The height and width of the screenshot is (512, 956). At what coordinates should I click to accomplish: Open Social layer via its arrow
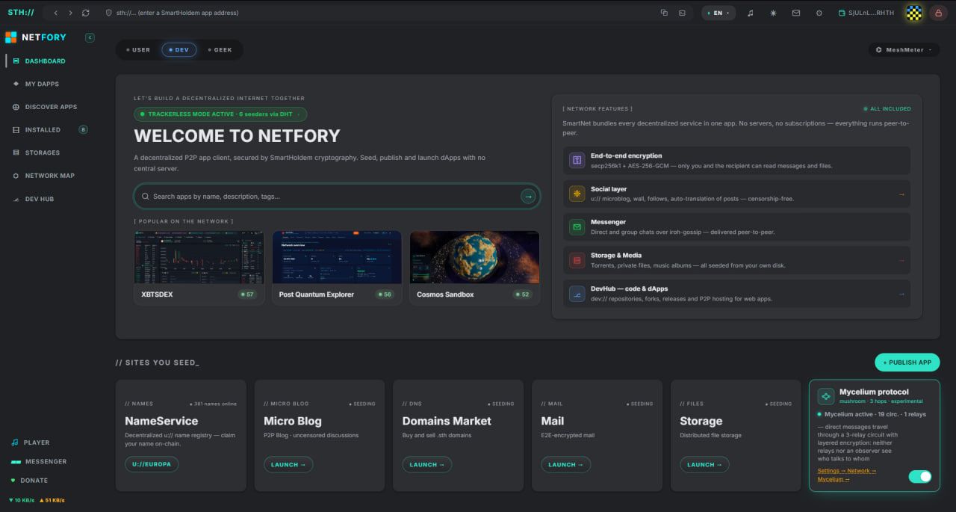click(x=901, y=194)
